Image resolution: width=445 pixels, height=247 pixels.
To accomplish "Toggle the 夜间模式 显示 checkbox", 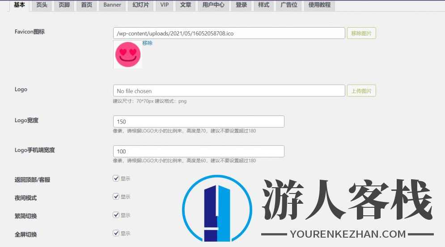I will [116, 196].
